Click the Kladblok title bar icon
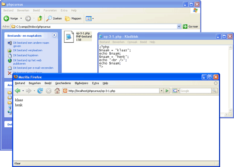The height and width of the screenshot is (167, 234). click(101, 36)
